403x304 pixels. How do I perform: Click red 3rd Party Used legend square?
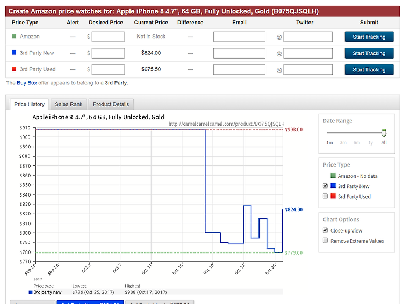(x=333, y=196)
